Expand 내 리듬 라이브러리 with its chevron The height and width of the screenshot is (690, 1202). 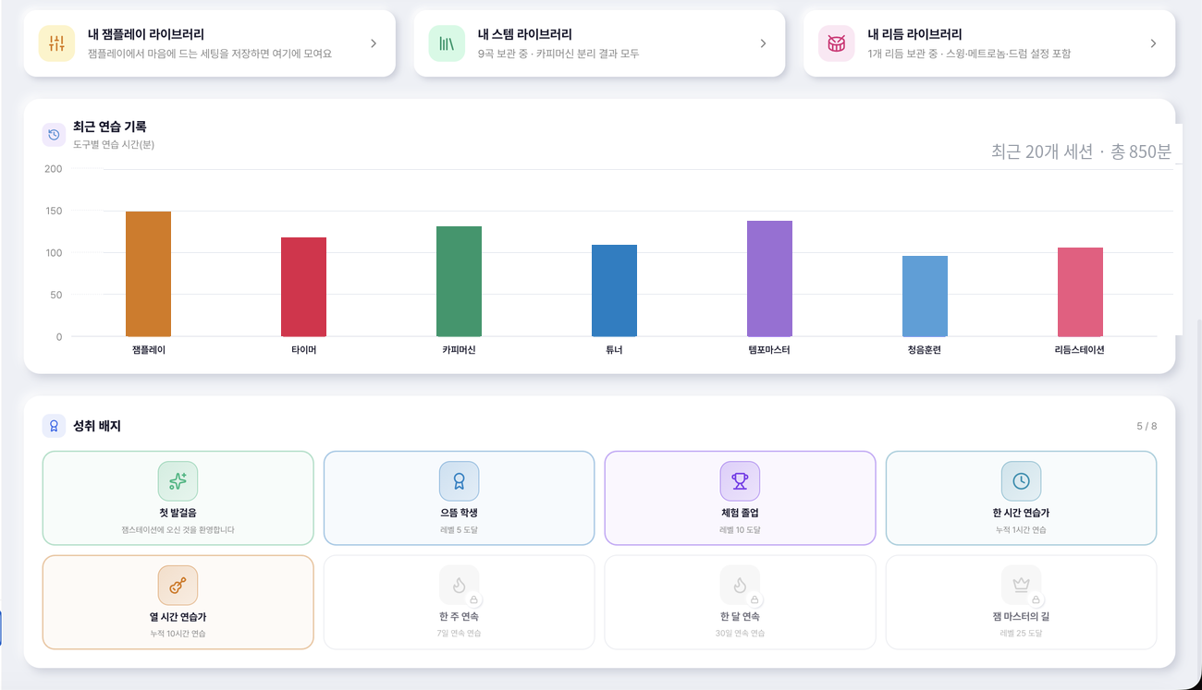1153,43
